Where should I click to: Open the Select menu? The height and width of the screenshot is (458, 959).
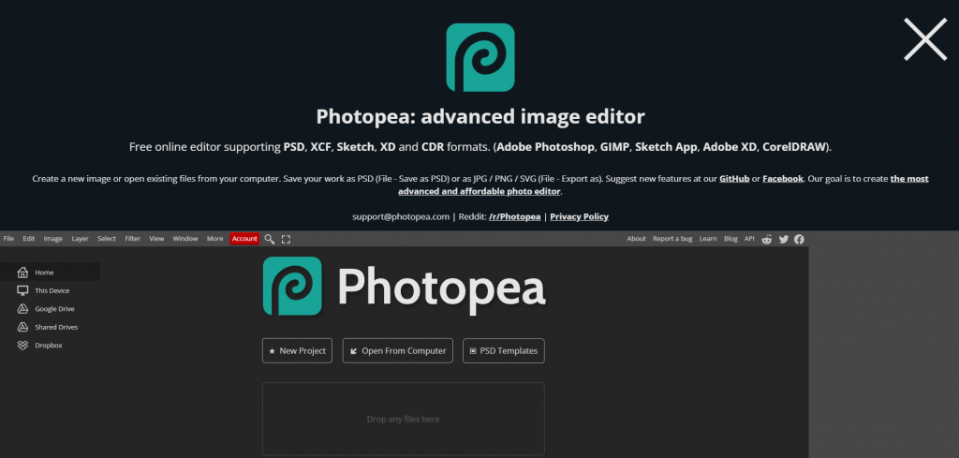(x=107, y=239)
